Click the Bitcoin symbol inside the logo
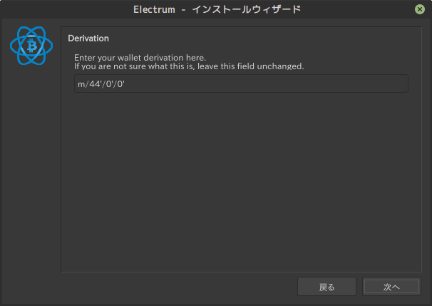The height and width of the screenshot is (306, 432). [31, 46]
